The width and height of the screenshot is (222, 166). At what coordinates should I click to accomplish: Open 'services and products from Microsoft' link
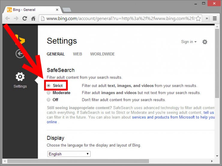(x=173, y=117)
